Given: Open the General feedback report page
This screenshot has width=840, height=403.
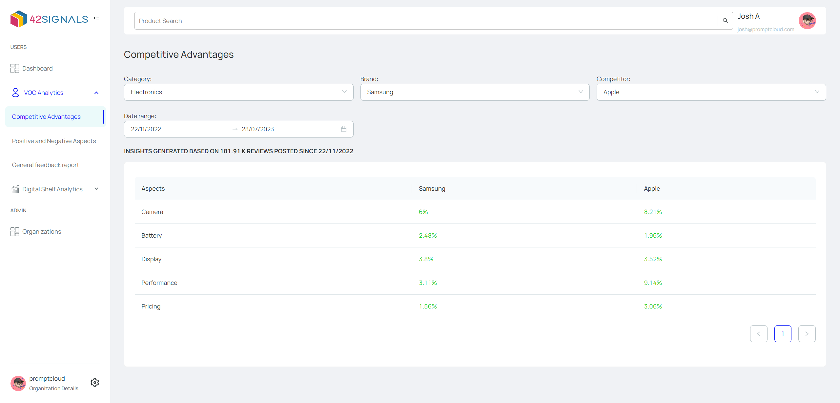Looking at the screenshot, I should point(46,165).
